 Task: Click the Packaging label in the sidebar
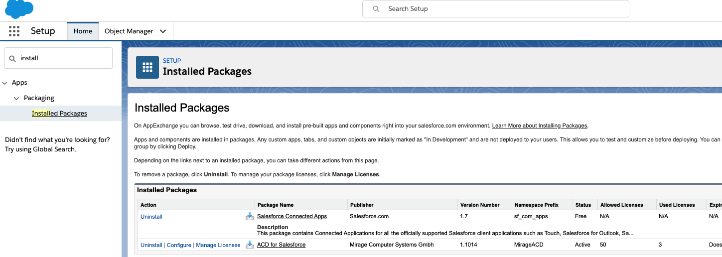(39, 98)
